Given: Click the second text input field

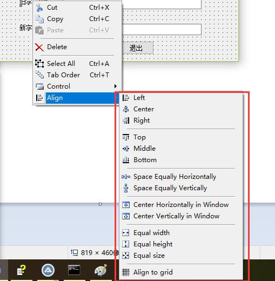Looking at the screenshot, I should (x=162, y=29).
